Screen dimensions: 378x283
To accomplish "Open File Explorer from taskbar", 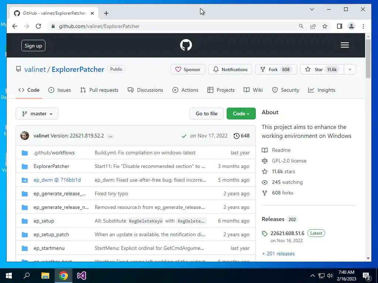I will [45, 276].
